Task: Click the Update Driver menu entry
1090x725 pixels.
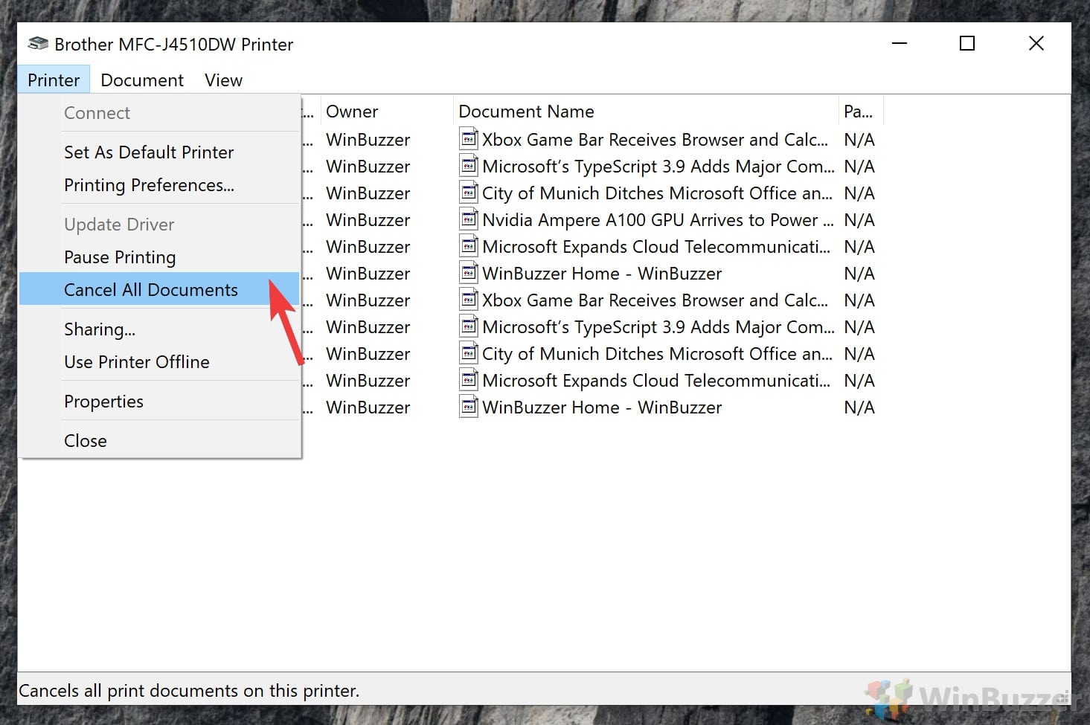Action: (x=159, y=224)
